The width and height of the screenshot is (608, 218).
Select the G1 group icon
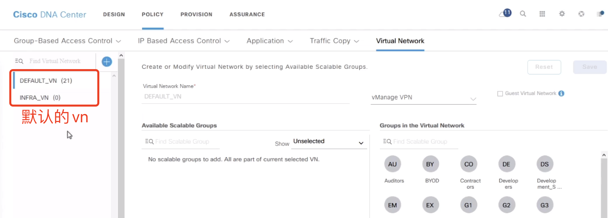469,205
